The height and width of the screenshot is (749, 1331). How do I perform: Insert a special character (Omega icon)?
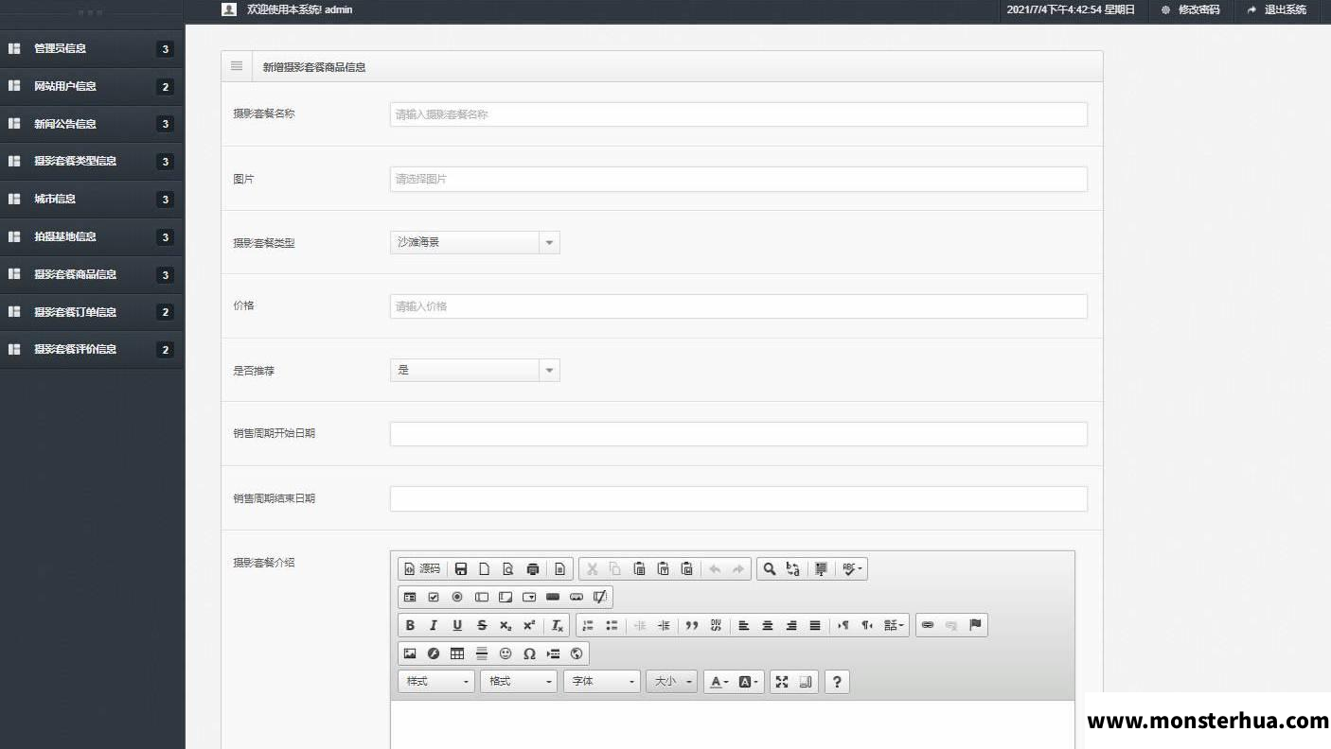point(529,653)
